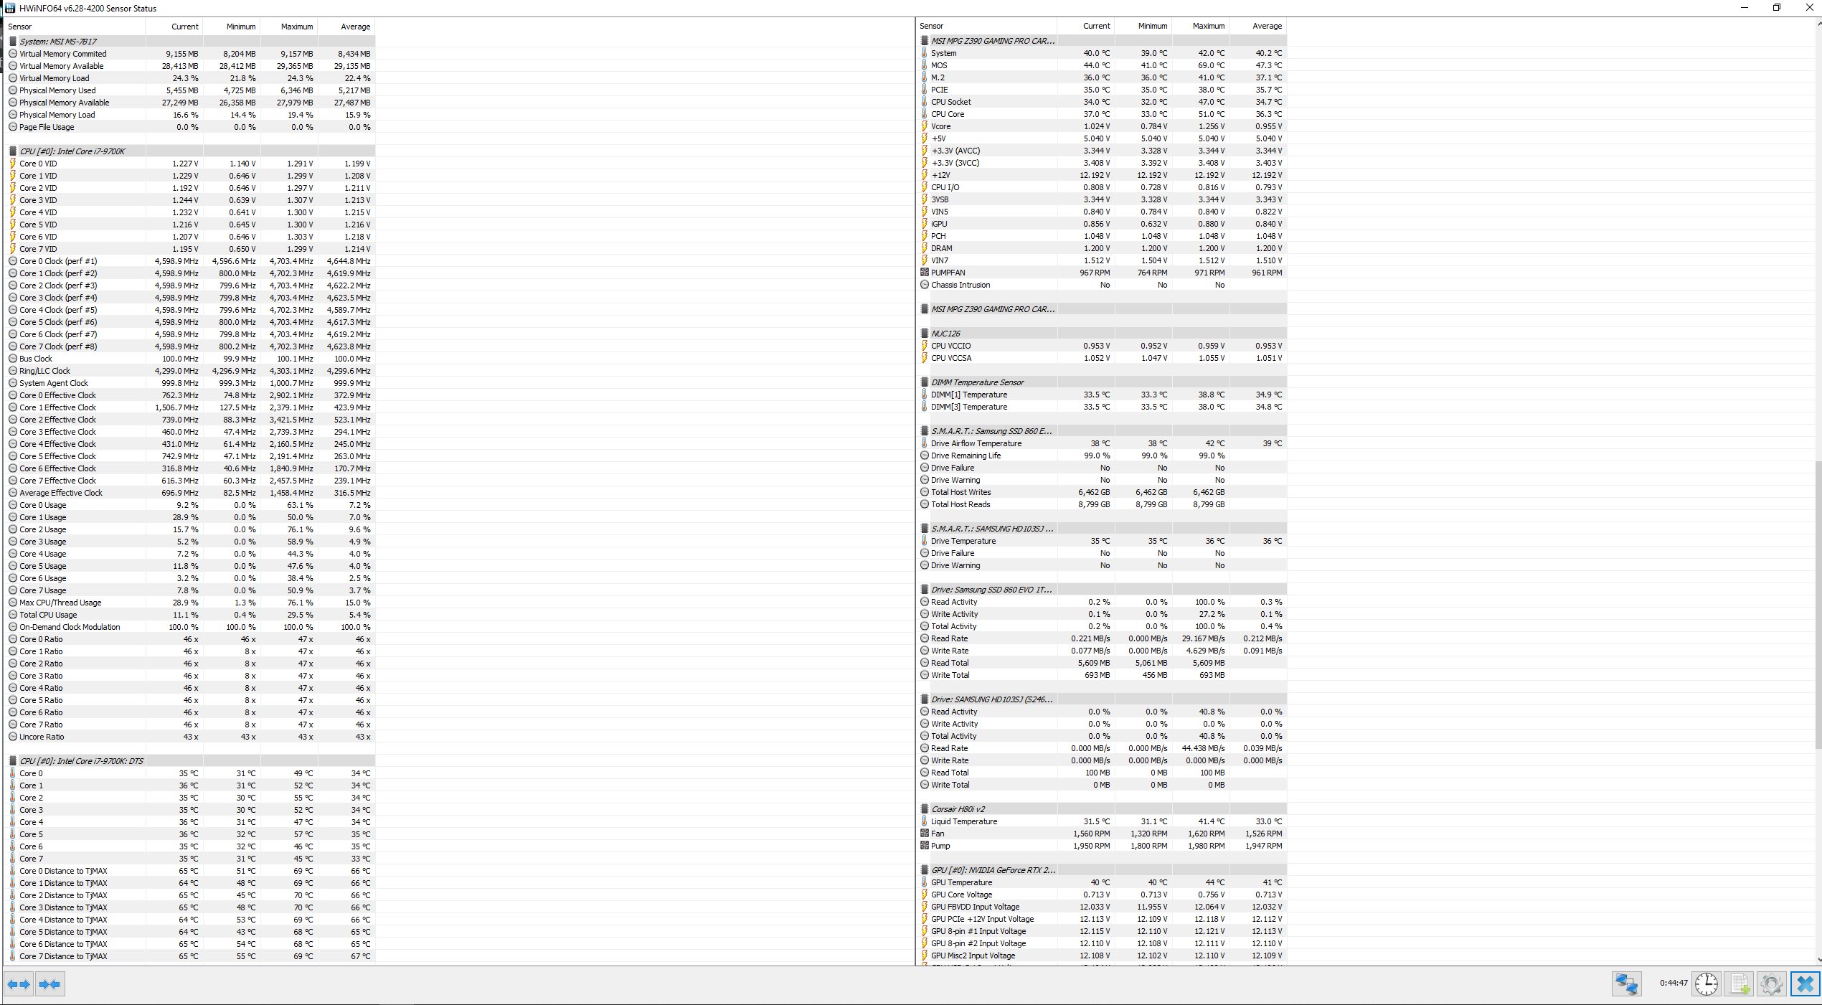Click the vertical scrollbar down arrow
Viewport: 1822px width, 1005px height.
[1818, 960]
